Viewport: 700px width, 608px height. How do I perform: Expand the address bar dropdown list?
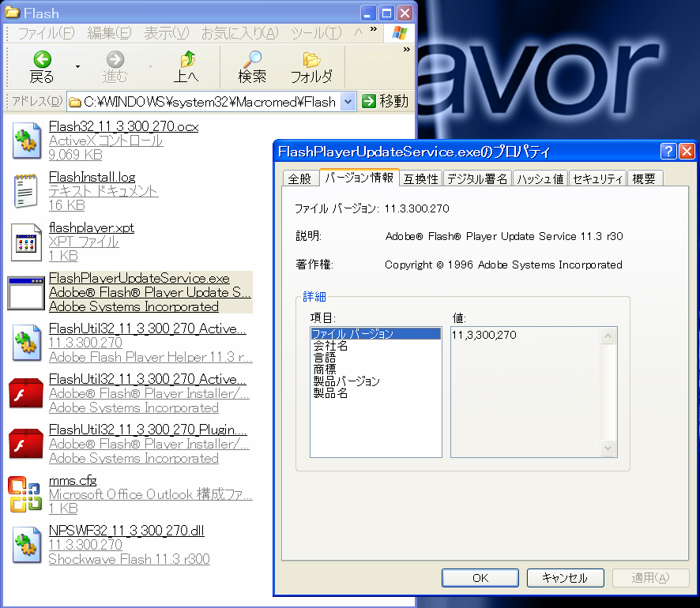coord(348,102)
